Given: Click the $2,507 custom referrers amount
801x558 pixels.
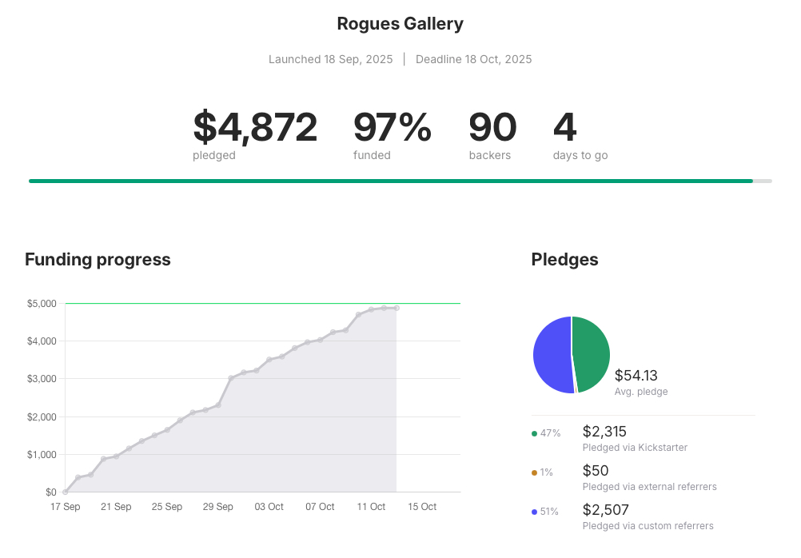Looking at the screenshot, I should 606,510.
